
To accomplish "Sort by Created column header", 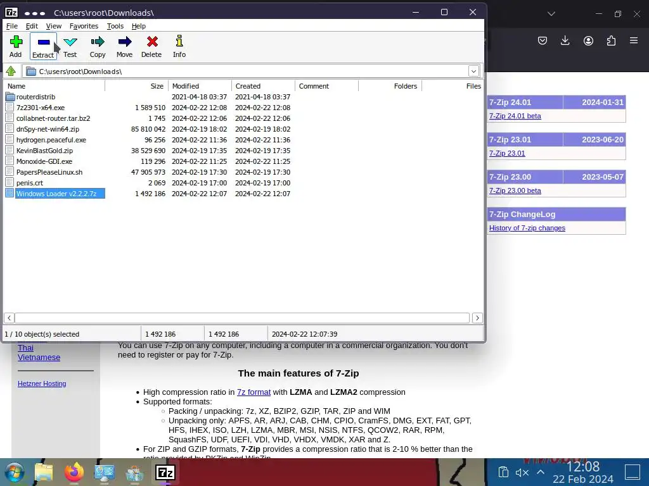I will (263, 86).
